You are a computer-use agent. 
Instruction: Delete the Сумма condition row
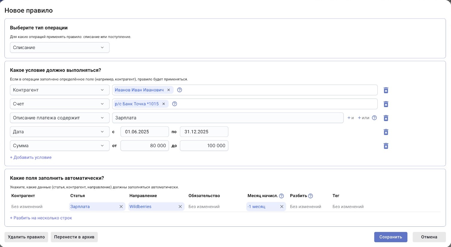click(x=386, y=146)
